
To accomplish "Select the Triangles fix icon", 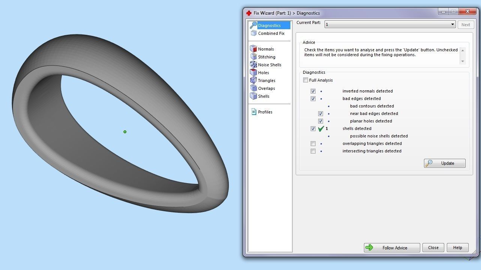I will tap(253, 80).
